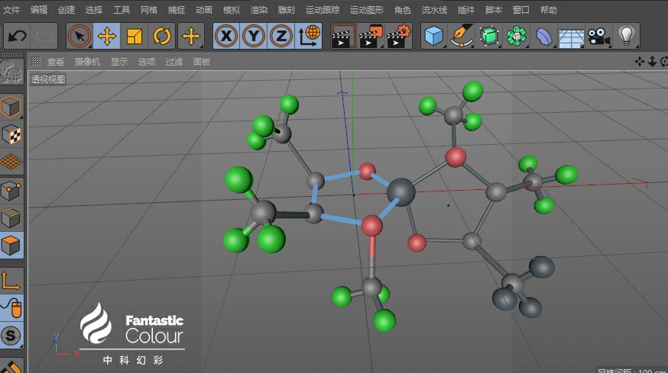Toggle the Y axis lock
Viewport: 668px width, 373px height.
point(254,36)
